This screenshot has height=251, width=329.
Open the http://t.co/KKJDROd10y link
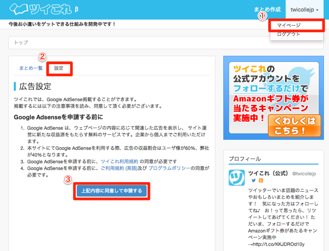click(x=279, y=244)
